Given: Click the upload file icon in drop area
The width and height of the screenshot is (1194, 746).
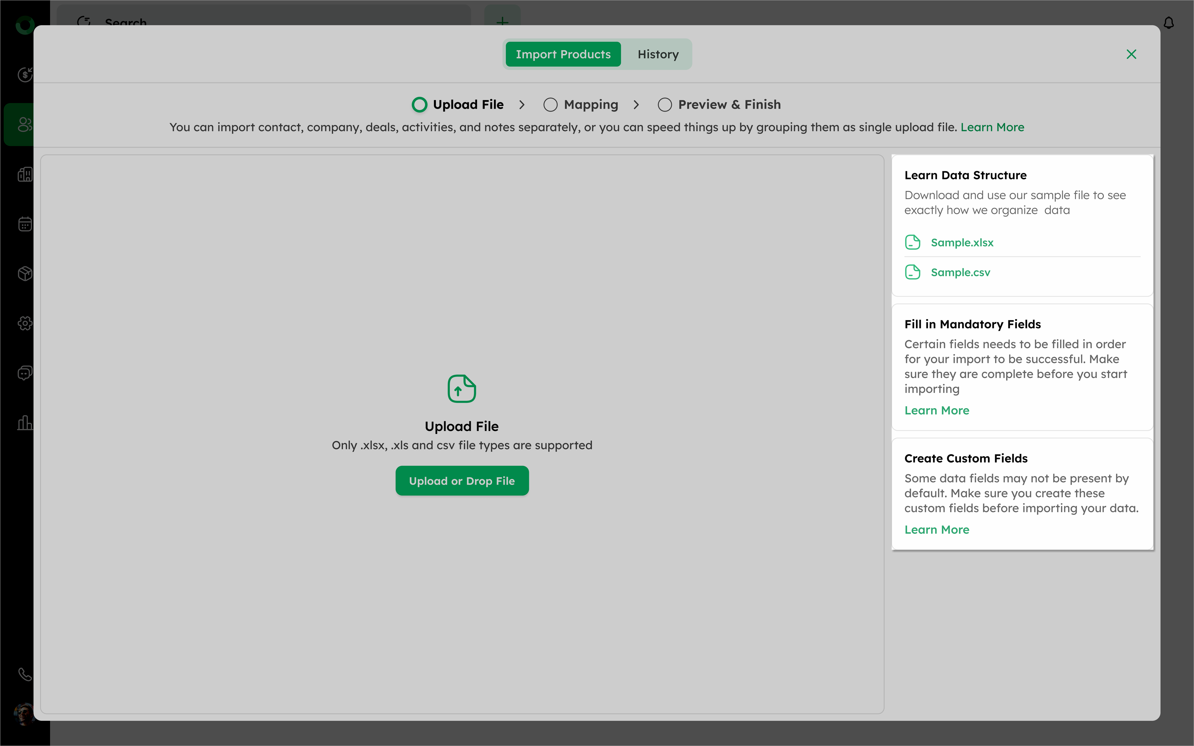Looking at the screenshot, I should pyautogui.click(x=461, y=389).
